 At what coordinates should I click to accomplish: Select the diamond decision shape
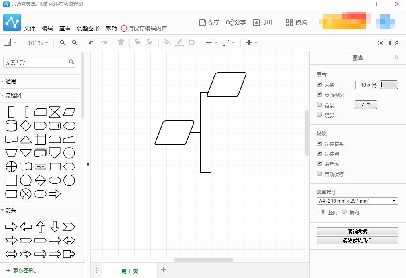point(26,126)
